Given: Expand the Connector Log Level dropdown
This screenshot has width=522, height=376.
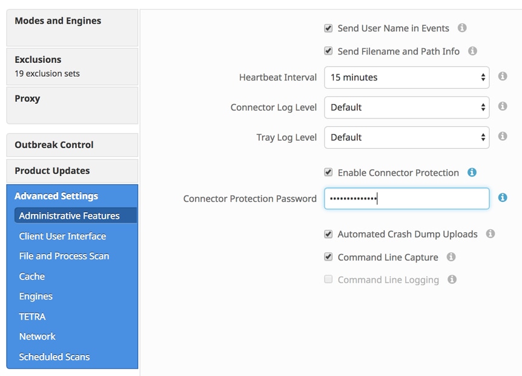Looking at the screenshot, I should [x=406, y=107].
